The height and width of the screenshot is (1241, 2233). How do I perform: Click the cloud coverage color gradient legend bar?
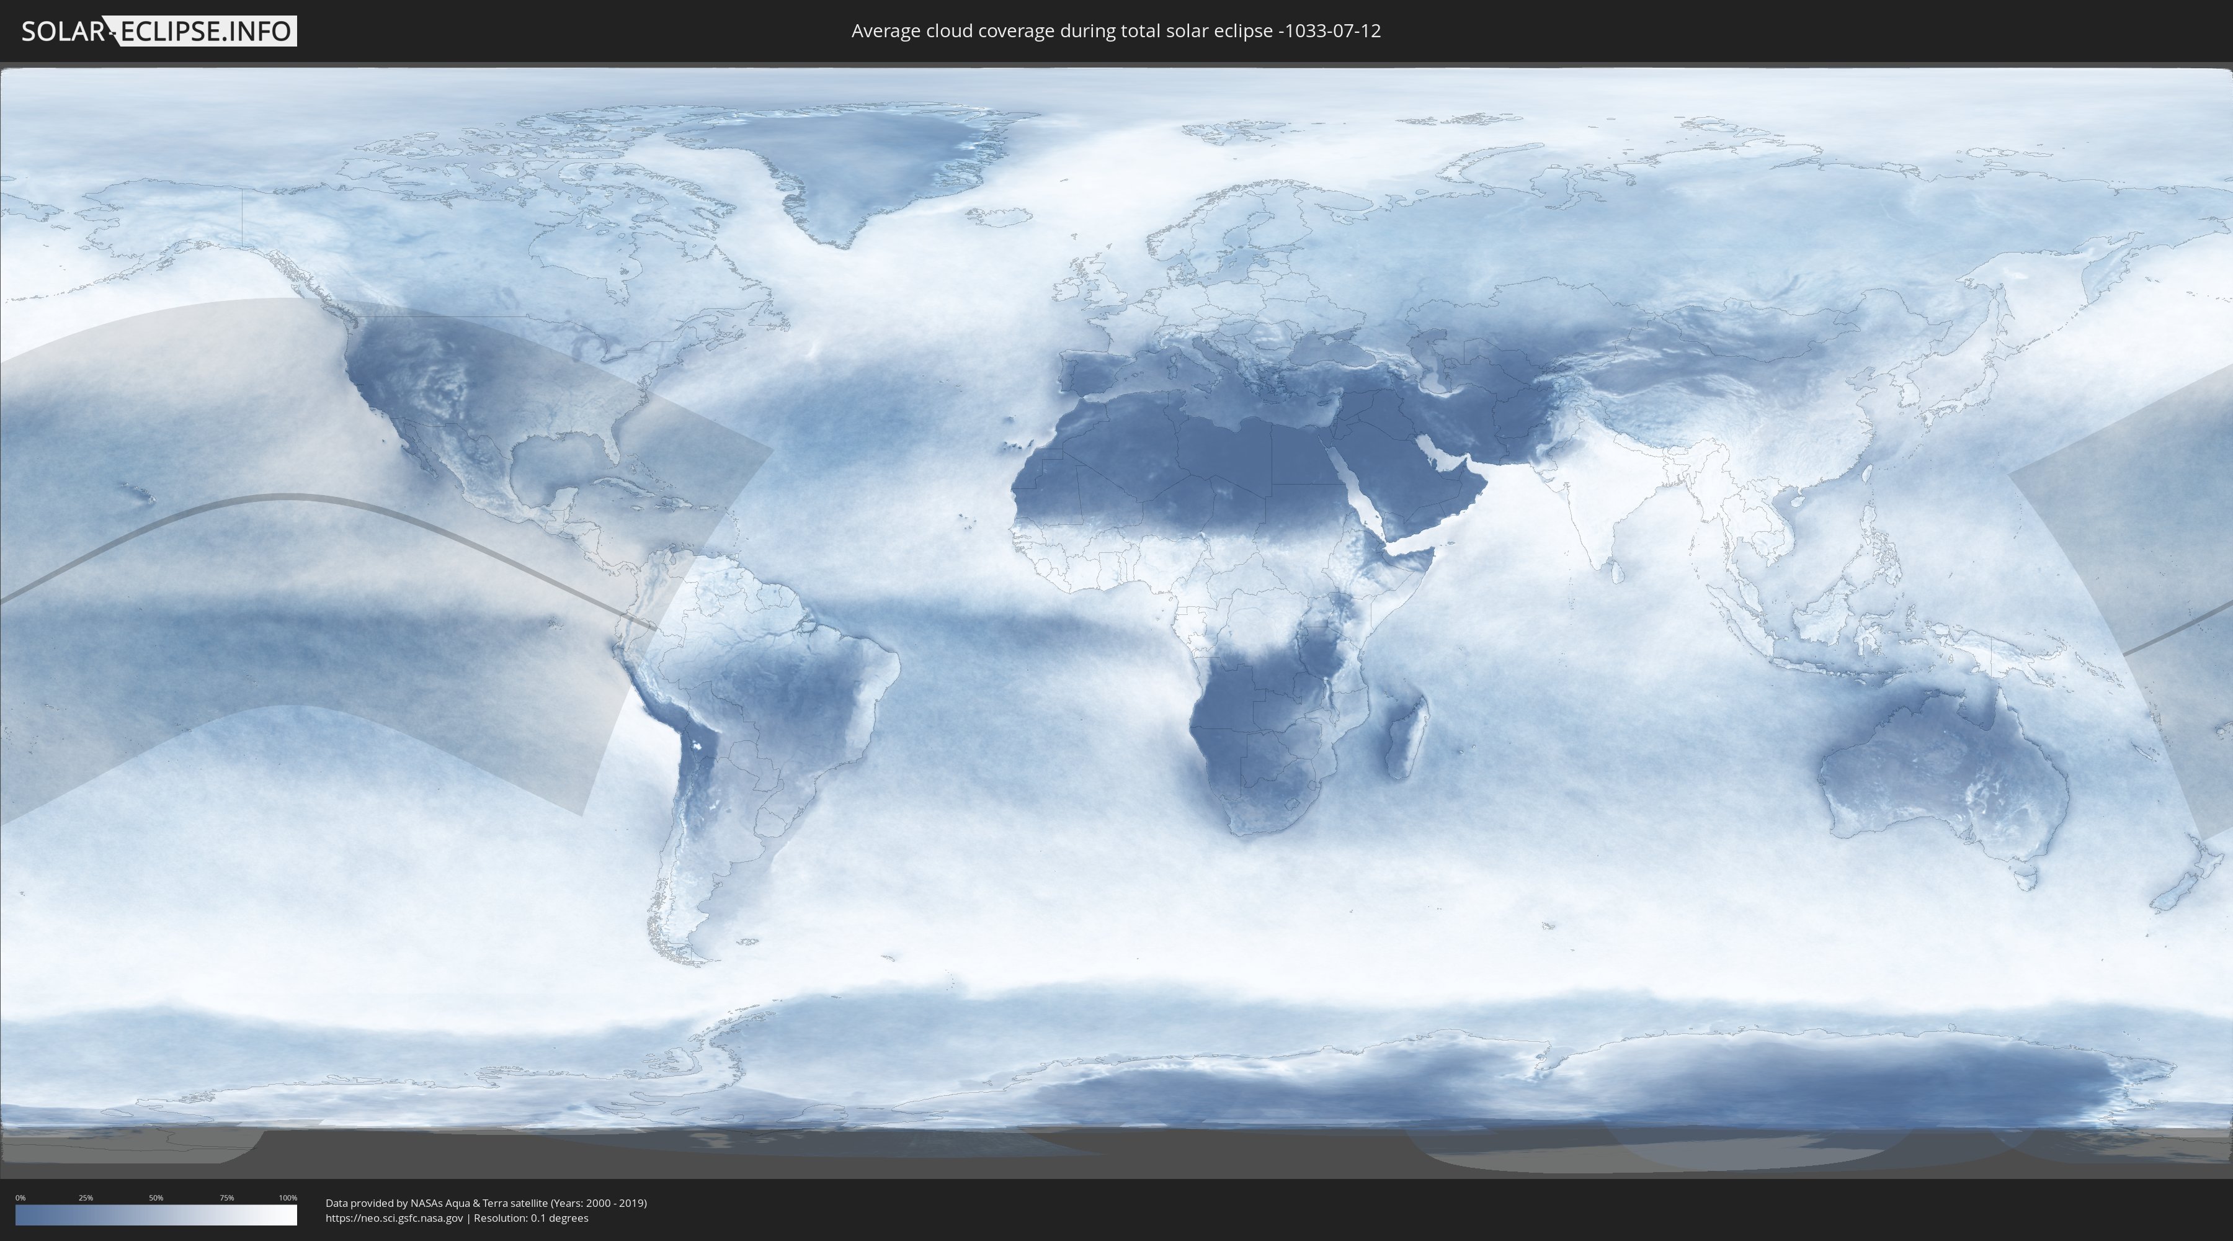coord(156,1215)
